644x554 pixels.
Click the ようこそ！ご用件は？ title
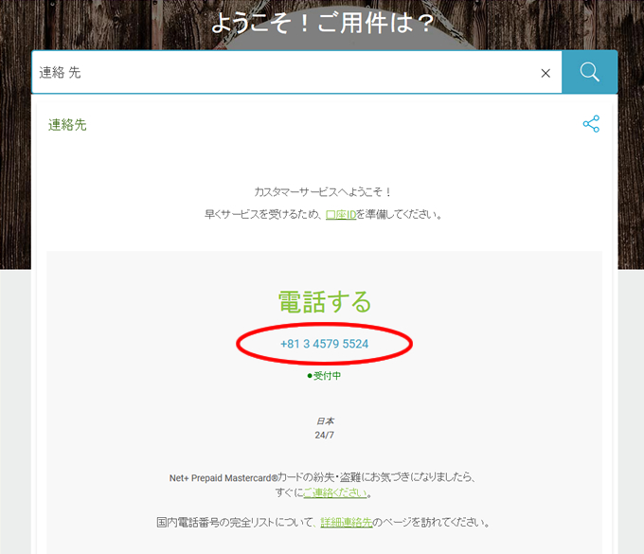322,23
